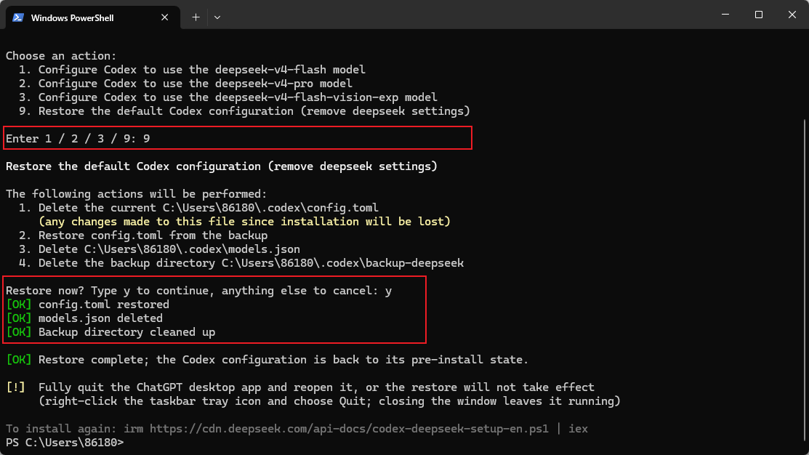
Task: Close the terminal window
Action: (792, 15)
